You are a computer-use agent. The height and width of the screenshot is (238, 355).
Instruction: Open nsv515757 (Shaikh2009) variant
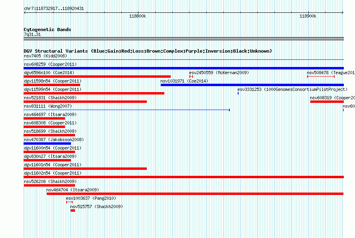(97, 207)
